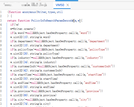Click w.uint32(66).string(m.province) line
Screen dimensions: 134x107
click(33, 95)
